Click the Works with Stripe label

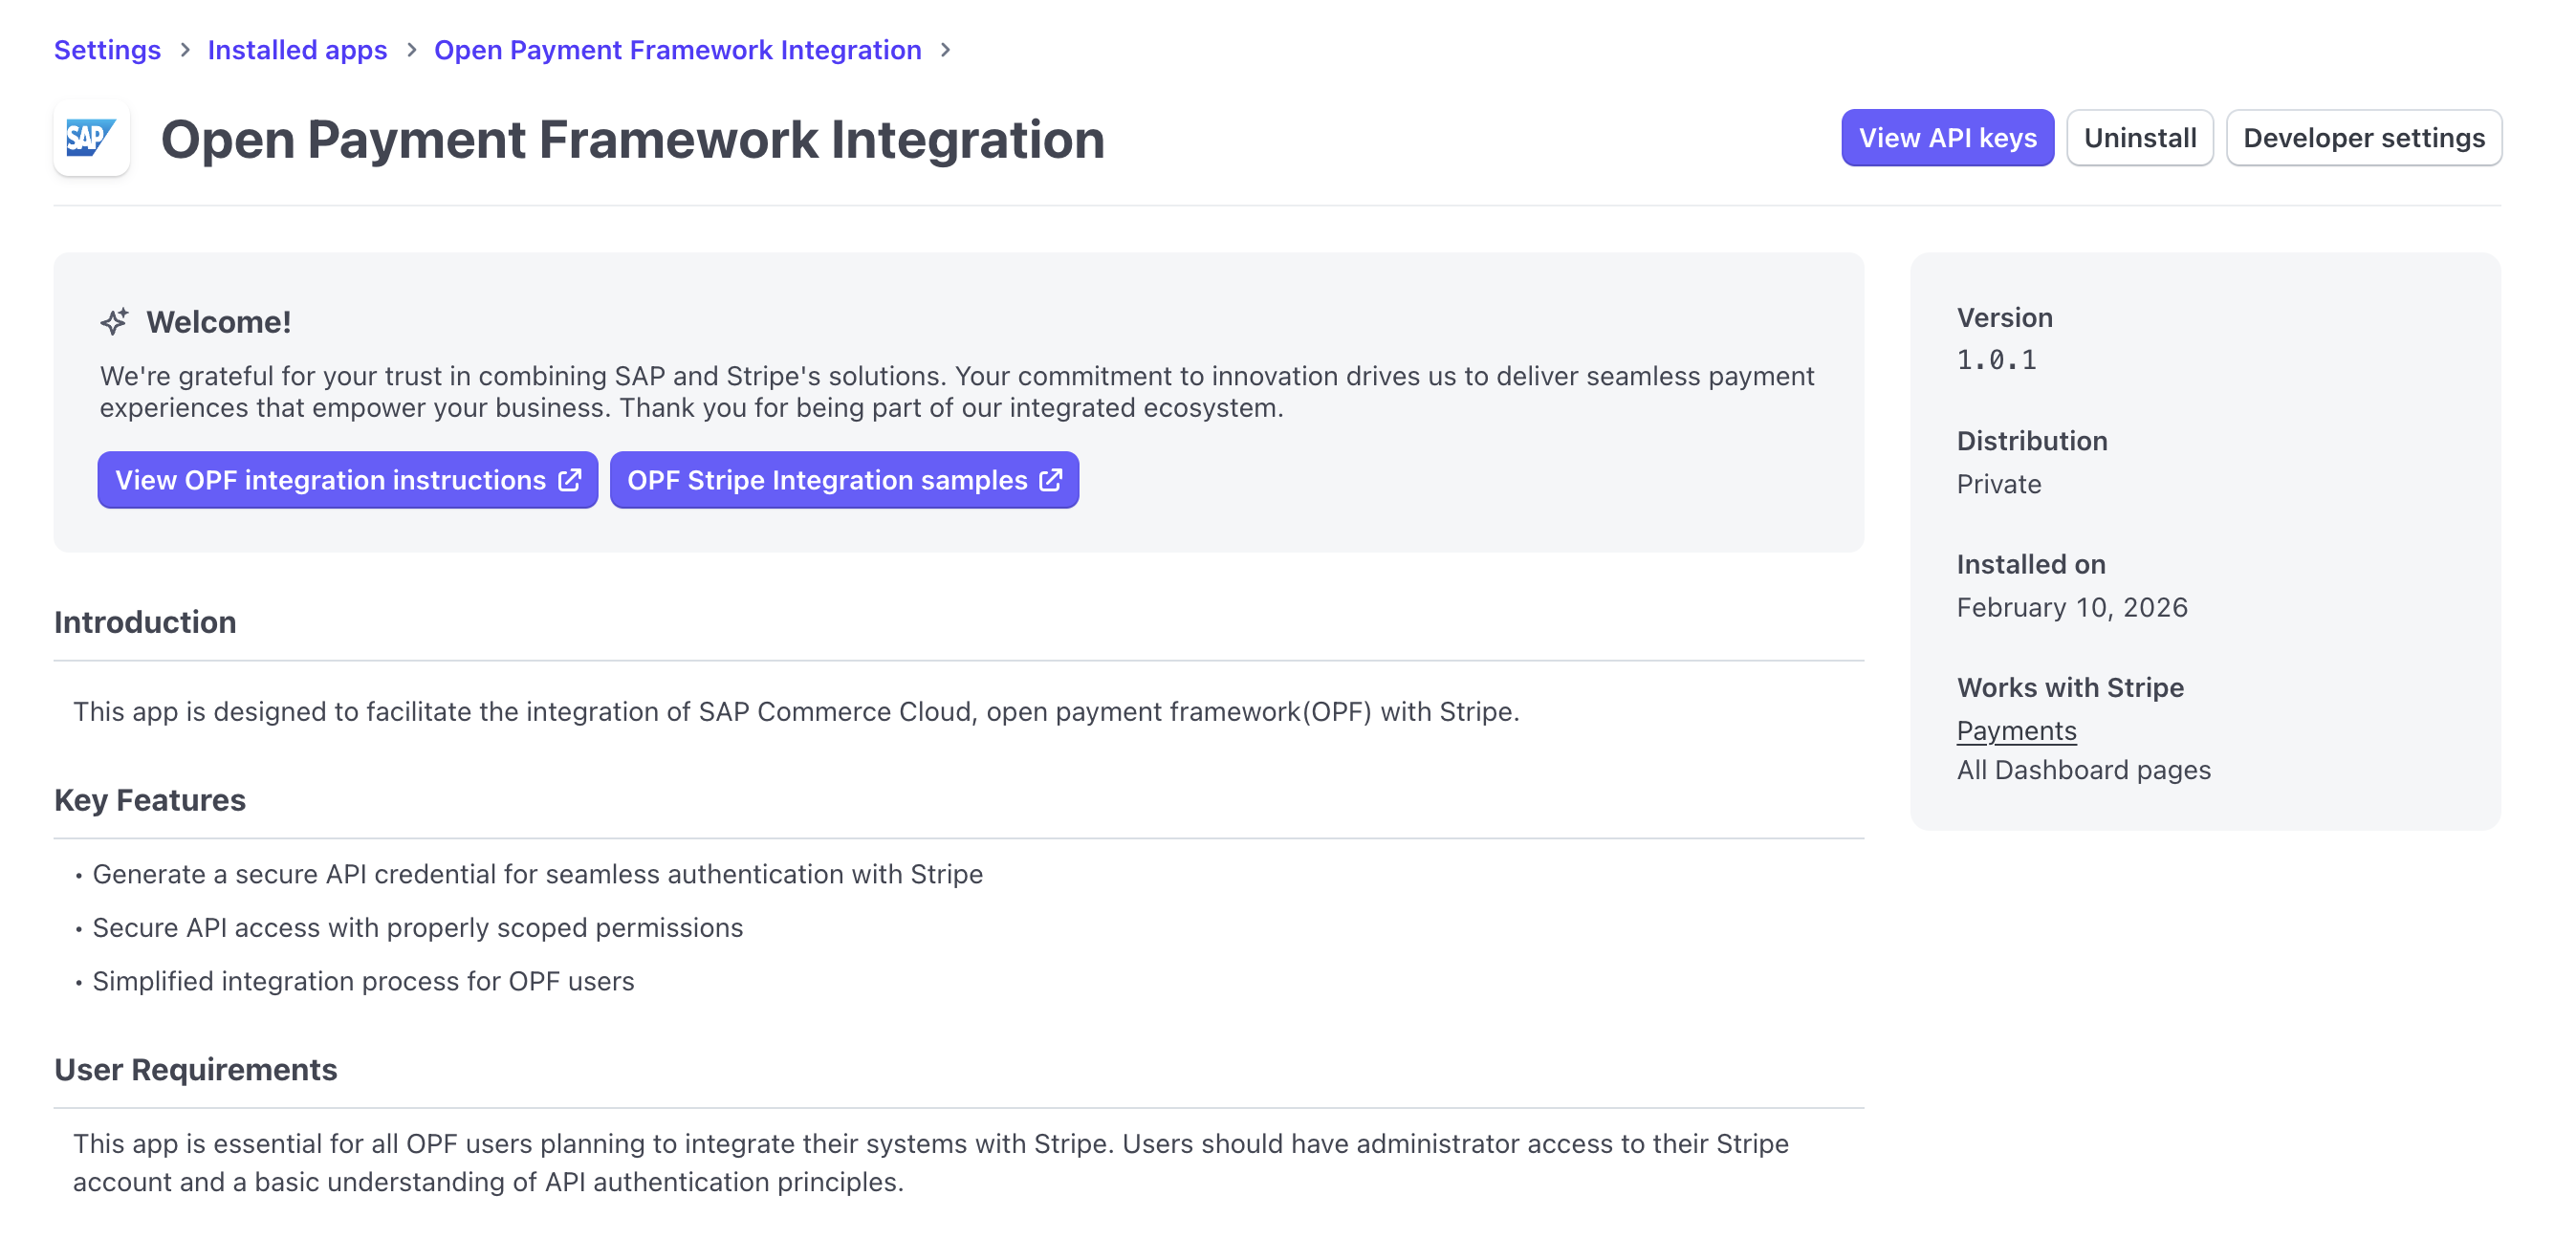(x=2070, y=688)
